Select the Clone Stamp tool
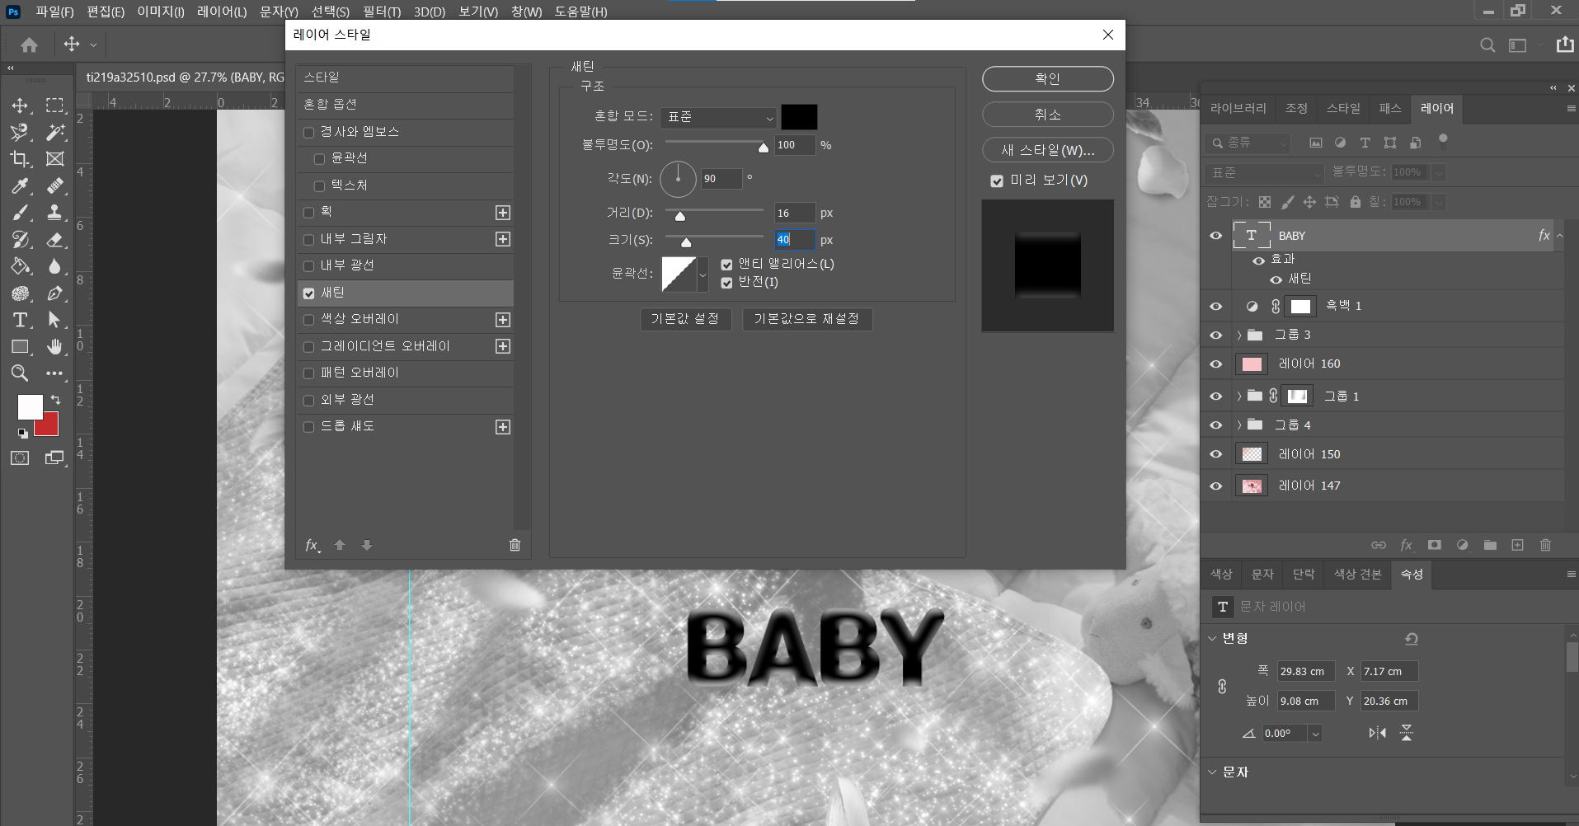This screenshot has height=826, width=1579. [54, 213]
